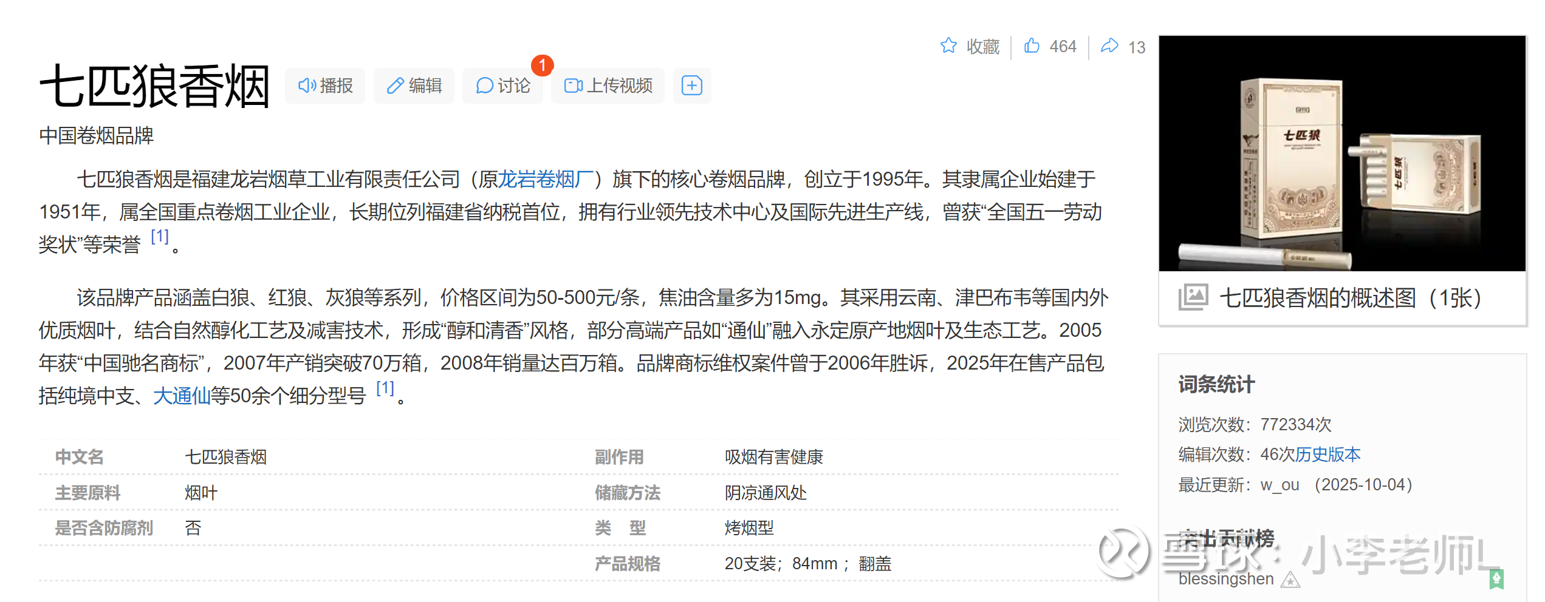The width and height of the screenshot is (1545, 602).
Task: Click the 七匹狼香烟的概述图 caption
Action: click(x=1351, y=297)
